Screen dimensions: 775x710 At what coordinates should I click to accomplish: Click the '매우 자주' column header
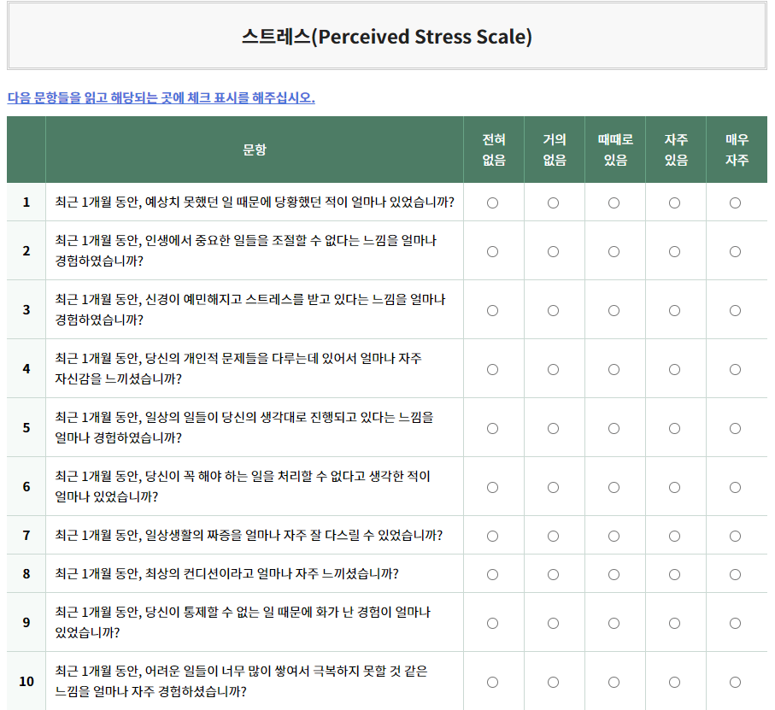pos(737,150)
